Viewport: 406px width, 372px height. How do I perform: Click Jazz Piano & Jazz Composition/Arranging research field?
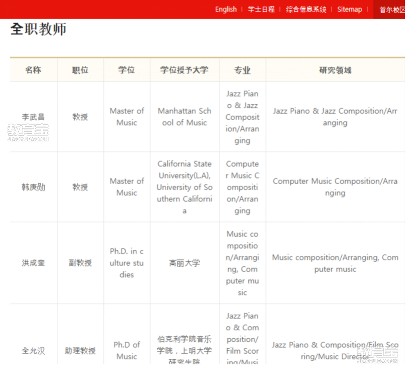click(x=335, y=117)
